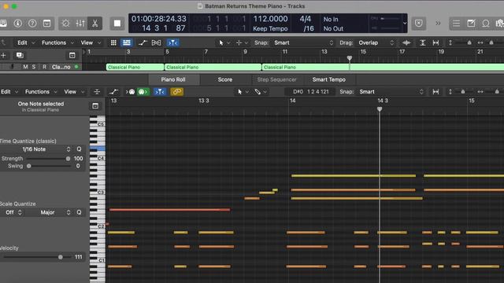Click the duplicate track icon

[x=20, y=56]
